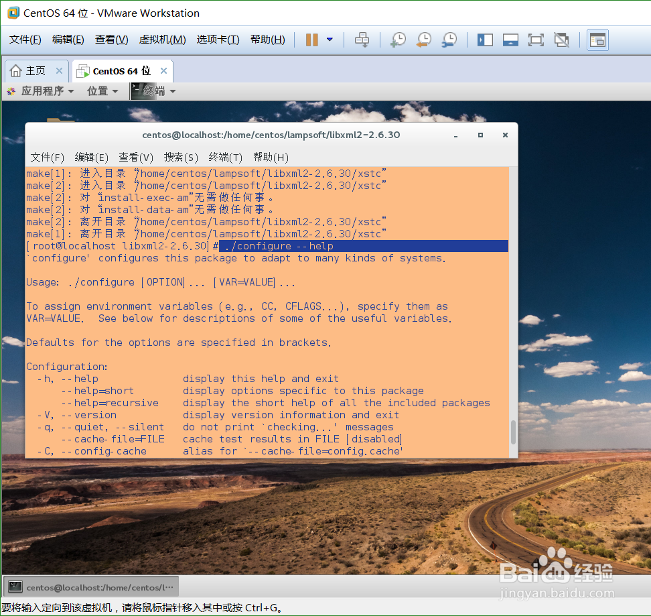
Task: Click the 'Usage: ./configure [OPTION]' line
Action: 161,282
